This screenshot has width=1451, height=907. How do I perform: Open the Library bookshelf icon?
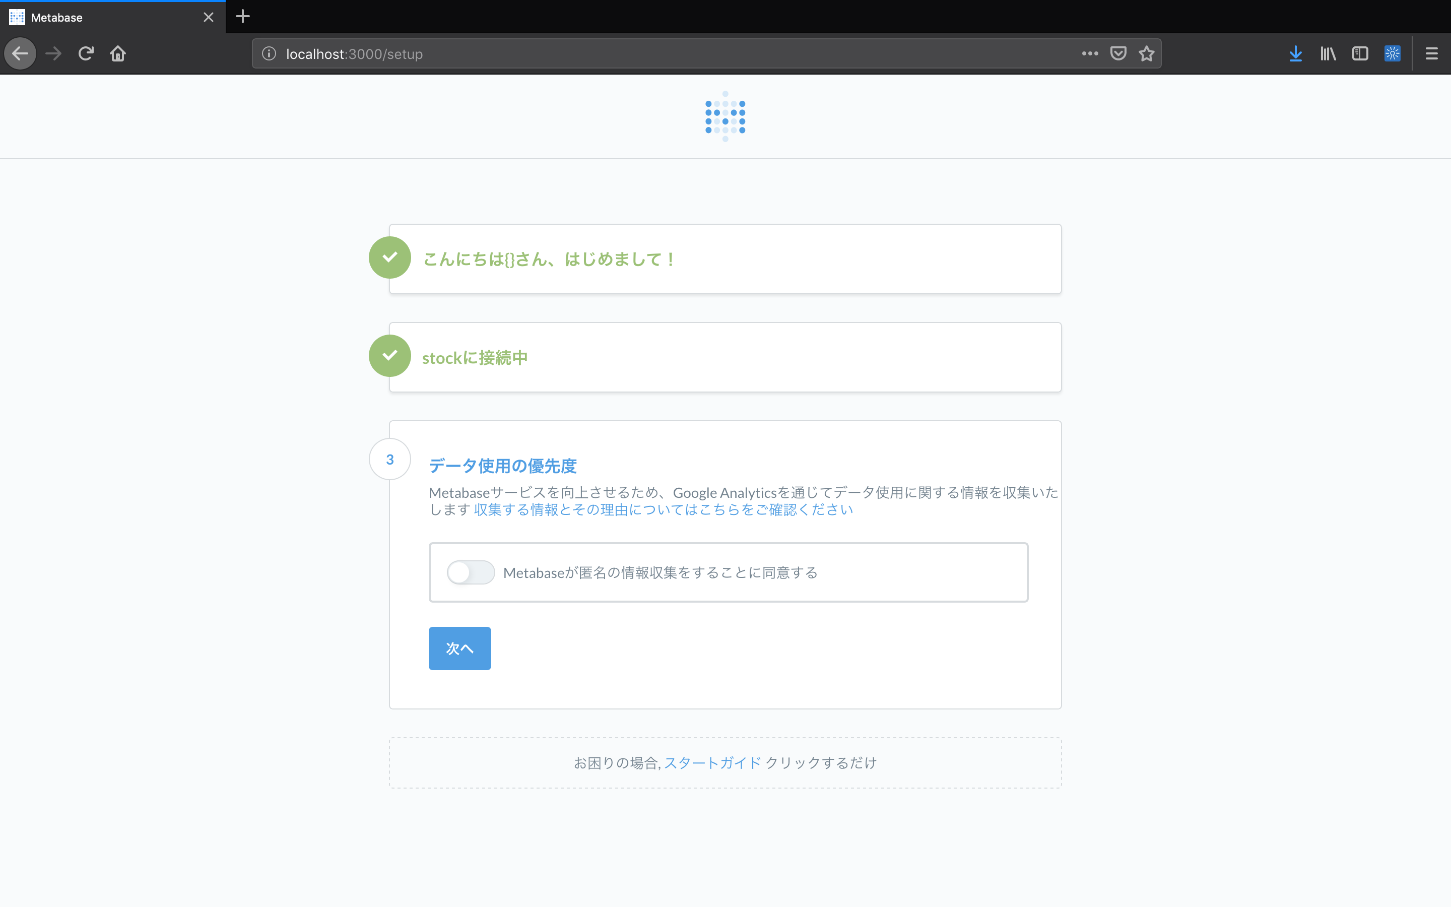click(x=1328, y=54)
